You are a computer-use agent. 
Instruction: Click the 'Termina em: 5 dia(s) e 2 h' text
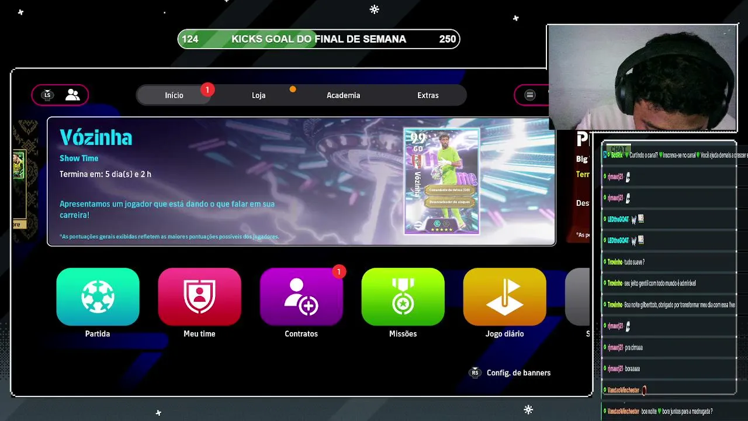(x=105, y=174)
